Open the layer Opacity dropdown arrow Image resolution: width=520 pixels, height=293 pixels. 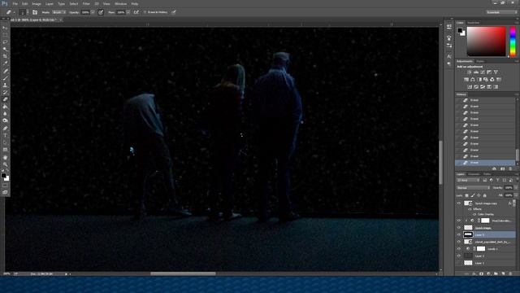click(516, 188)
